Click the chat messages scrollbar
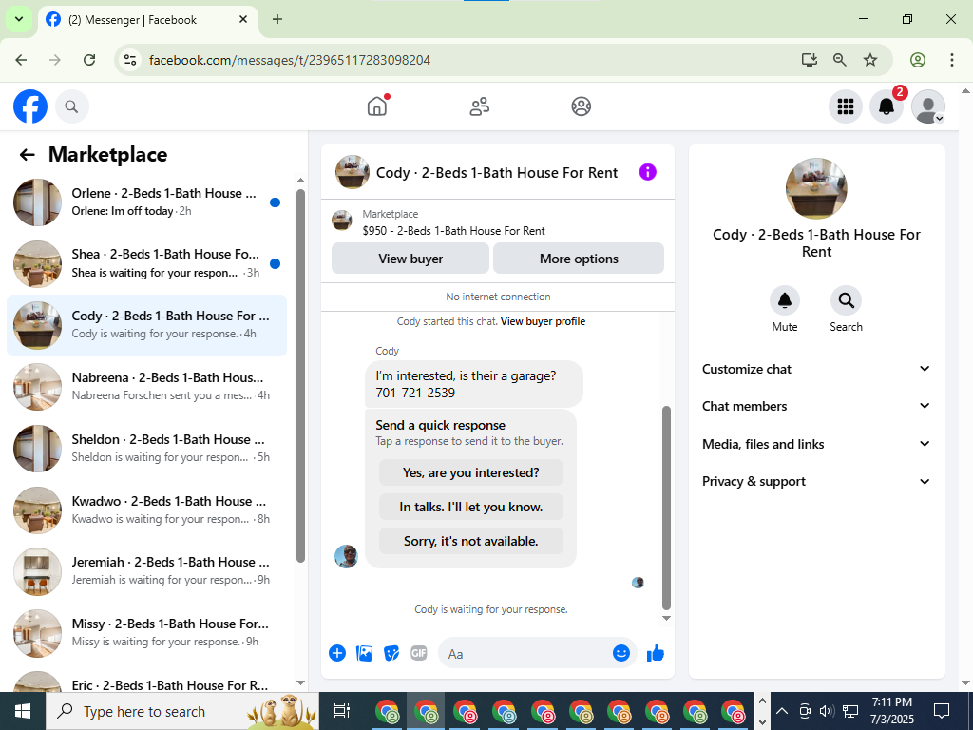 [x=666, y=508]
